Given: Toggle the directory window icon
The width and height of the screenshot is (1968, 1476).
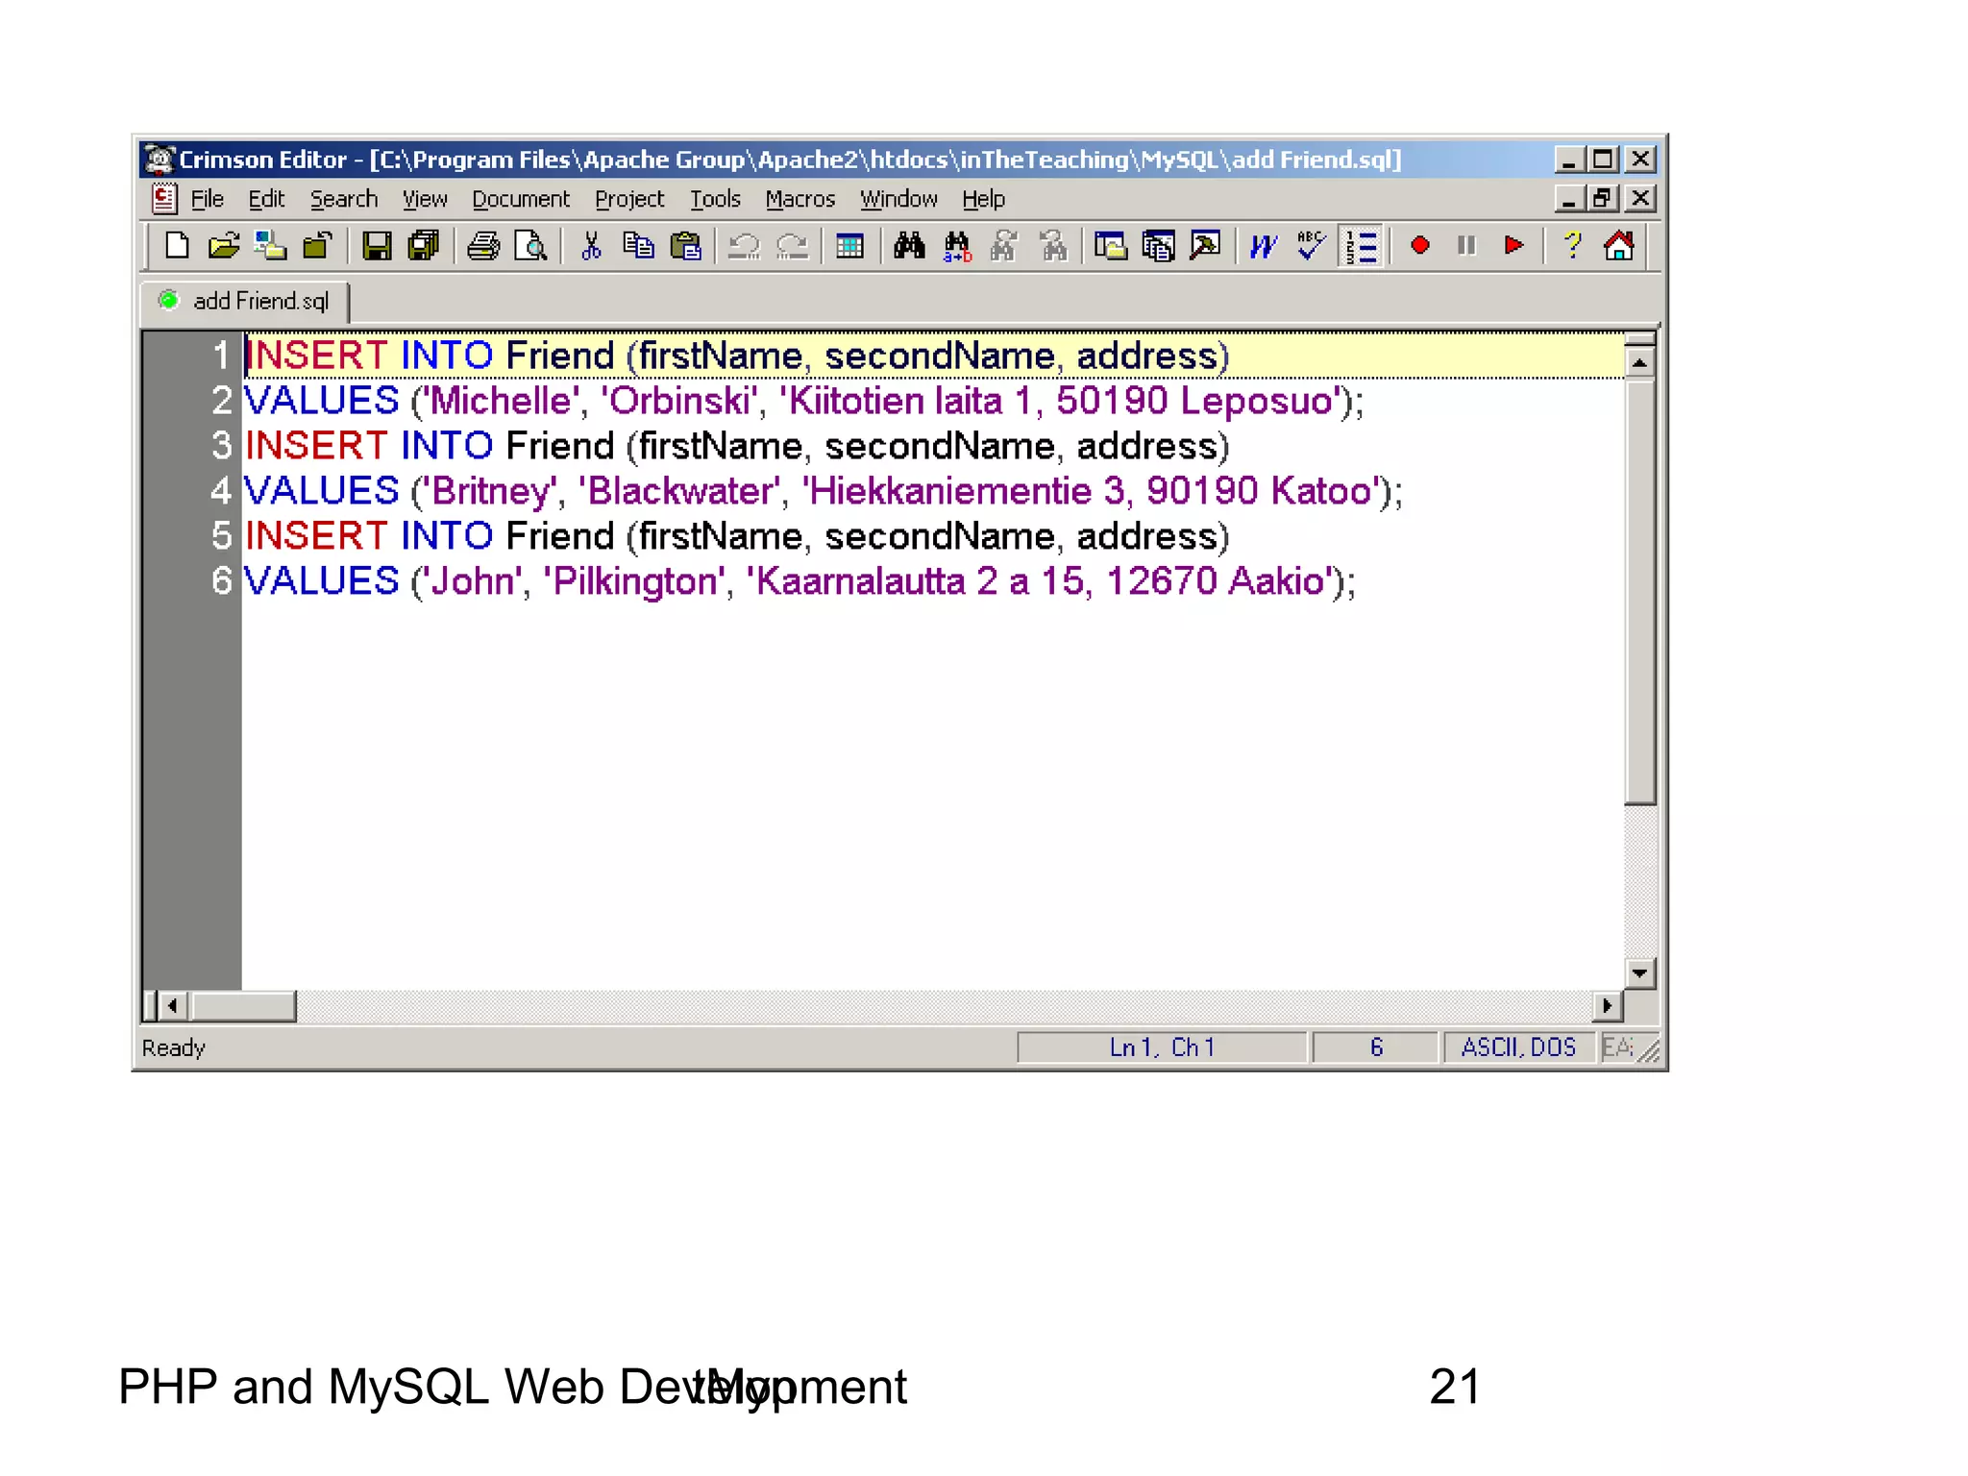Looking at the screenshot, I should [1111, 246].
